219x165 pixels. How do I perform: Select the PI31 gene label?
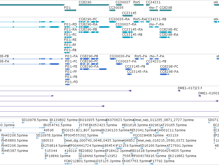(x=67, y=8)
